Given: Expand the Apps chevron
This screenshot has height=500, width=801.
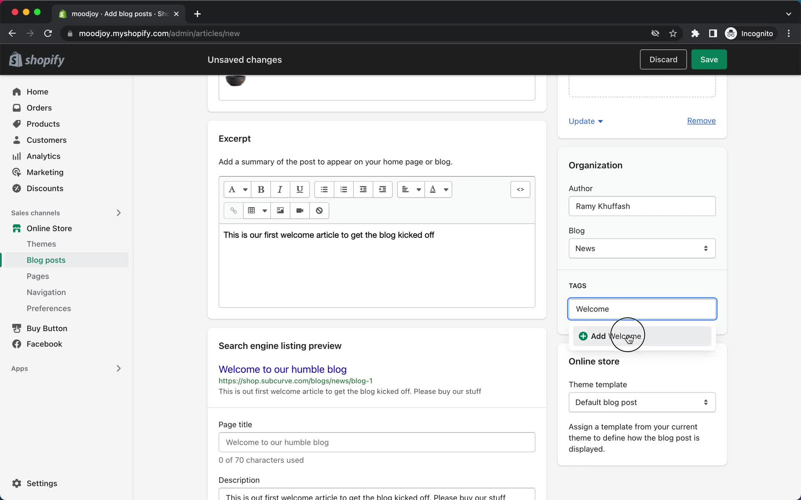Looking at the screenshot, I should 118,368.
